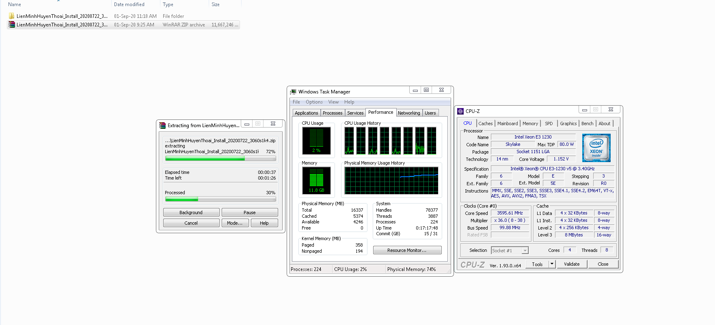The width and height of the screenshot is (715, 325).
Task: Click the Processed progress bar at 30%
Action: point(220,199)
